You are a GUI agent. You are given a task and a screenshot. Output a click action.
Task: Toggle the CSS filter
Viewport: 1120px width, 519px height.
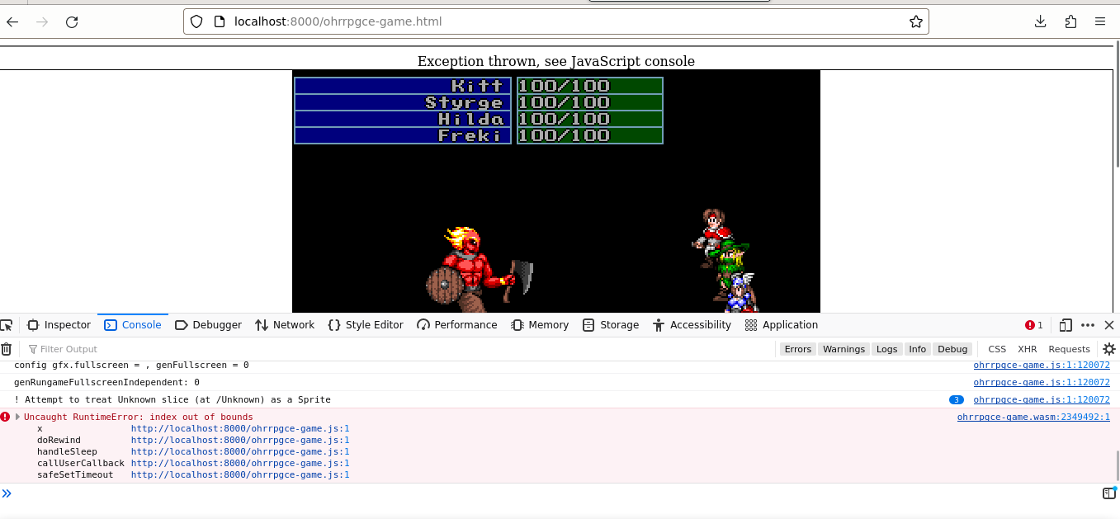tap(997, 349)
